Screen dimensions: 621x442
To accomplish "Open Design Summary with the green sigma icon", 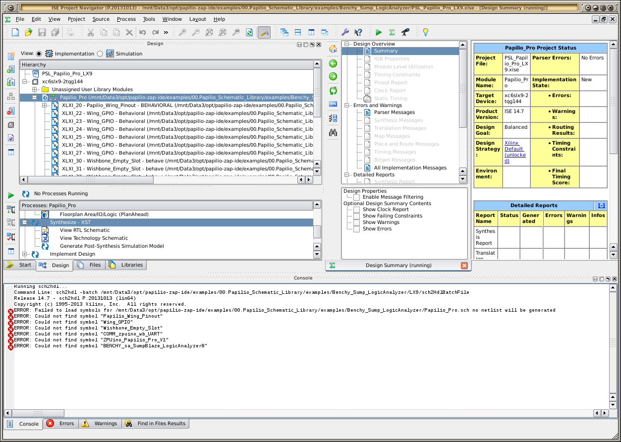I will [392, 32].
